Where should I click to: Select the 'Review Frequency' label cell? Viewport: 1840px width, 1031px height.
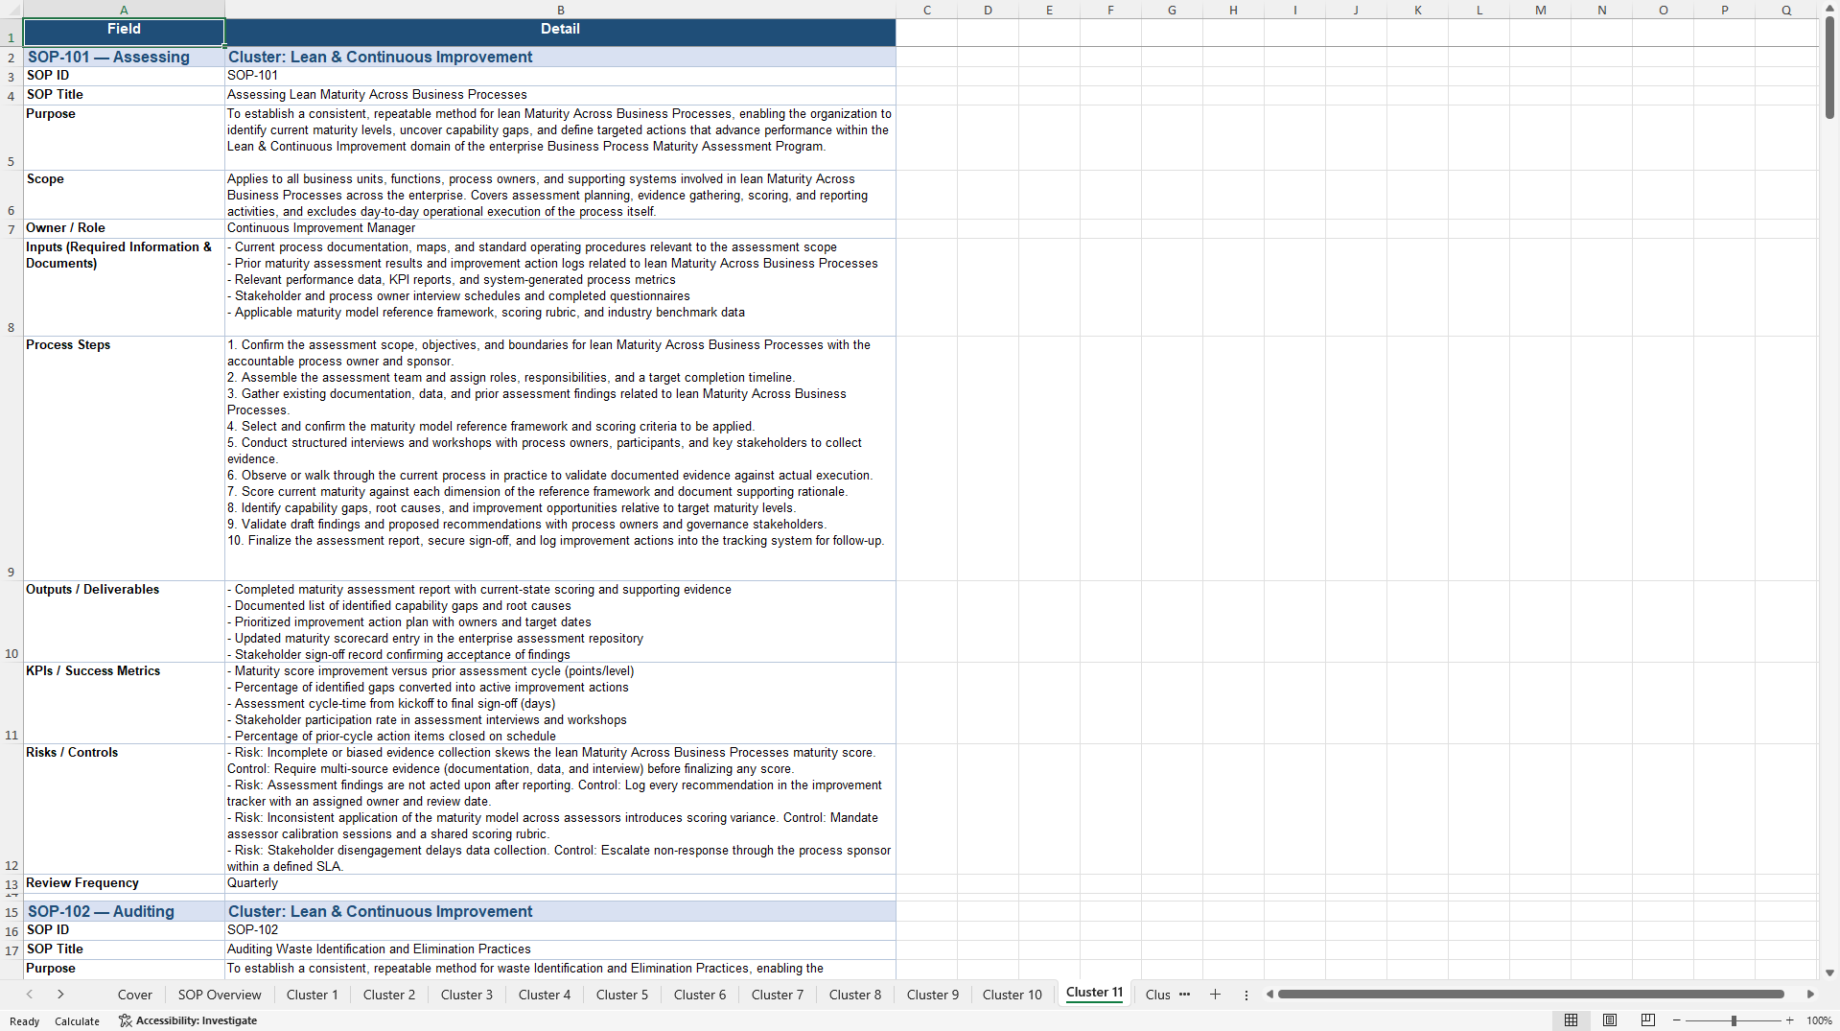click(124, 883)
